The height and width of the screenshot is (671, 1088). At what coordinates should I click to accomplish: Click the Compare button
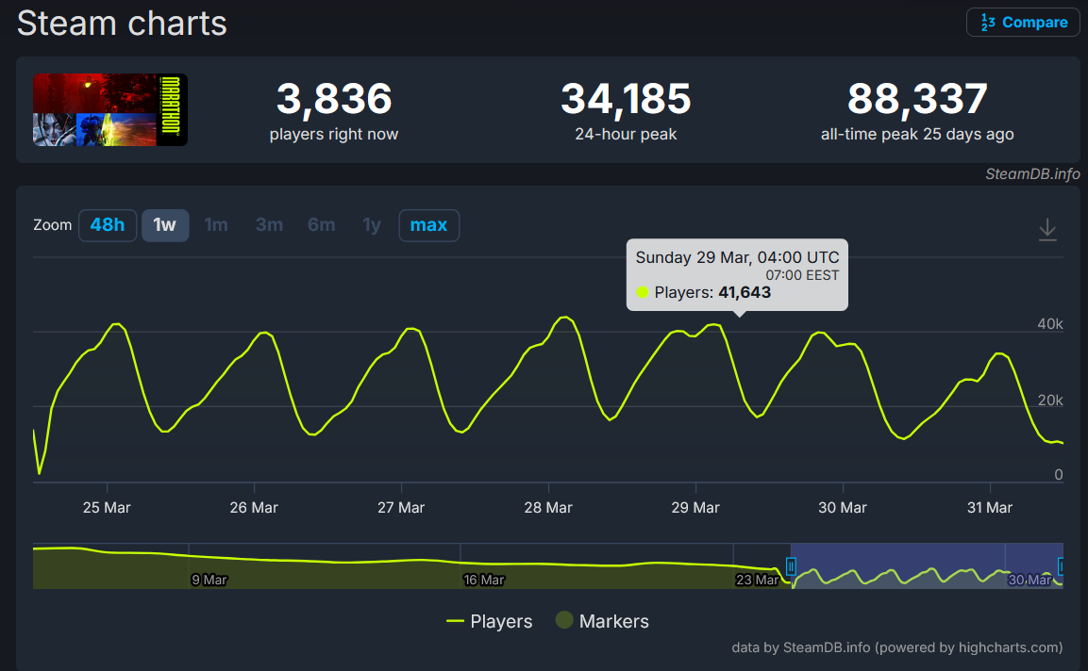(x=1023, y=23)
